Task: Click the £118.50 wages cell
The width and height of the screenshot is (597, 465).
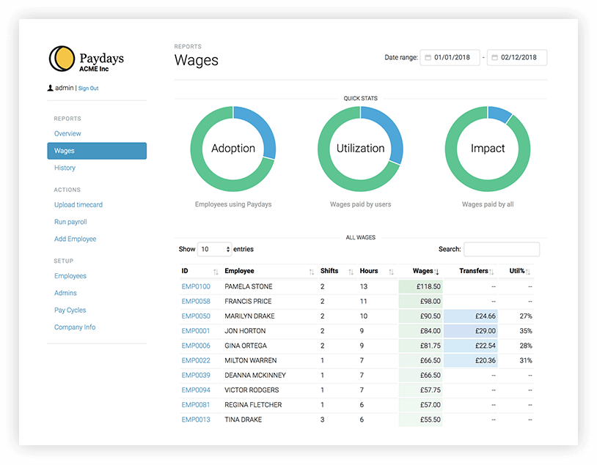Action: [420, 286]
